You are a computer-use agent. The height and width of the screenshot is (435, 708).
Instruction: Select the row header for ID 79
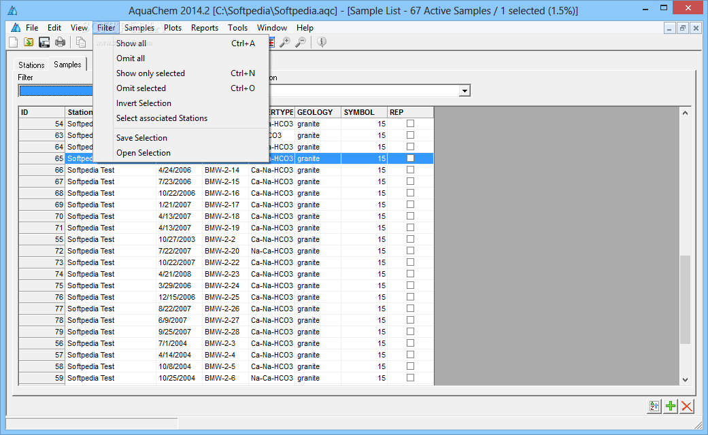click(42, 332)
